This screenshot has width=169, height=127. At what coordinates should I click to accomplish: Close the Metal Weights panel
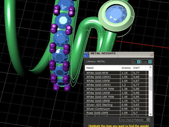click(x=151, y=54)
